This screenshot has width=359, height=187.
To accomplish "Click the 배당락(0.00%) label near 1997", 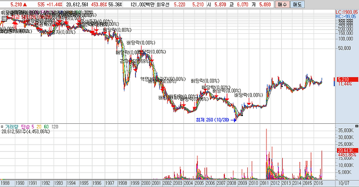I will [x=117, y=30].
